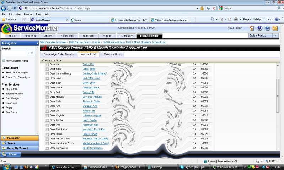
Task: Select the Dear Gloria row checkbox
Action: (x=47, y=134)
